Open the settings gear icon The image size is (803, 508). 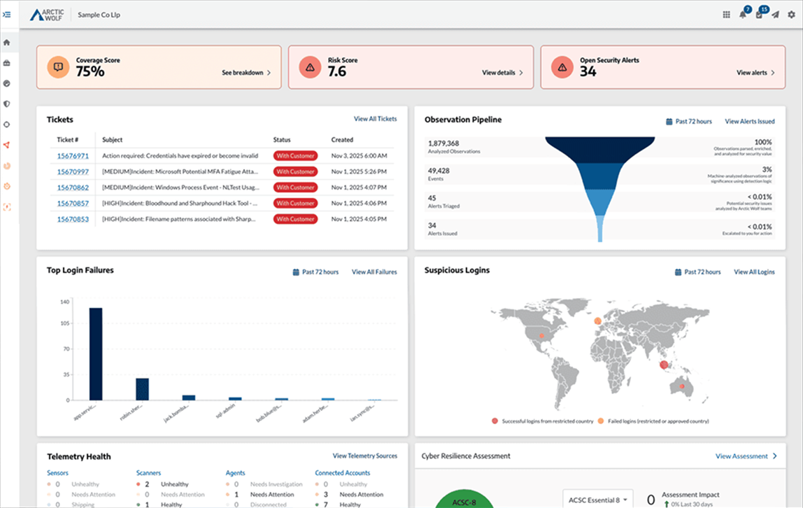click(x=791, y=15)
